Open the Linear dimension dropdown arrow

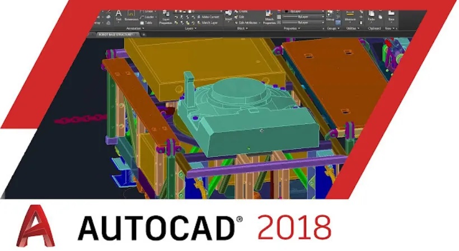[x=156, y=11]
